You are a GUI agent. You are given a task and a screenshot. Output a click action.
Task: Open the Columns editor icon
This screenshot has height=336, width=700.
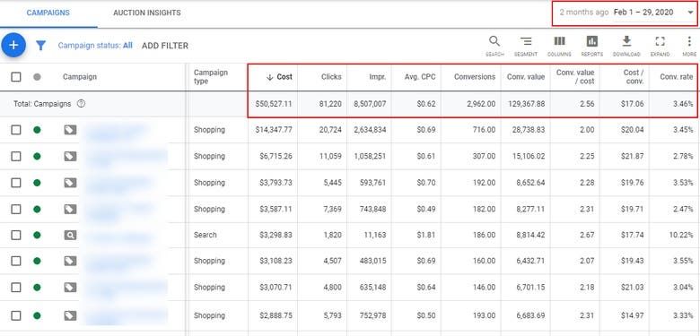coord(559,46)
